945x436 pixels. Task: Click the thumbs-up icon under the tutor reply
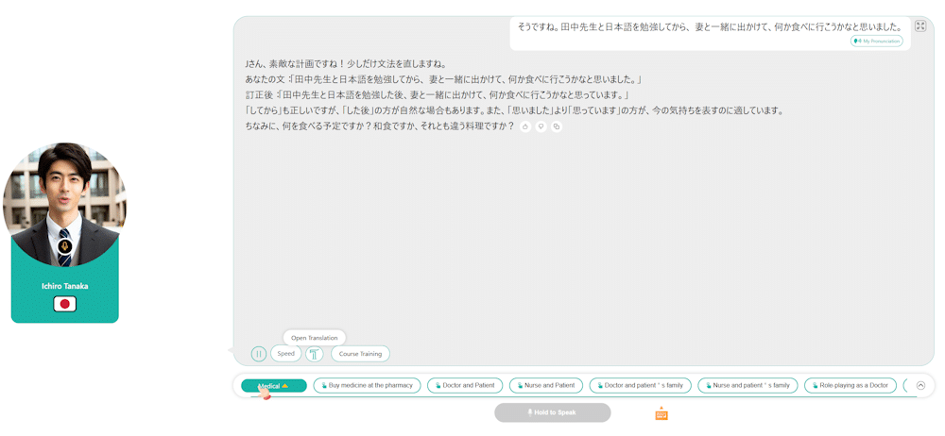coord(525,126)
